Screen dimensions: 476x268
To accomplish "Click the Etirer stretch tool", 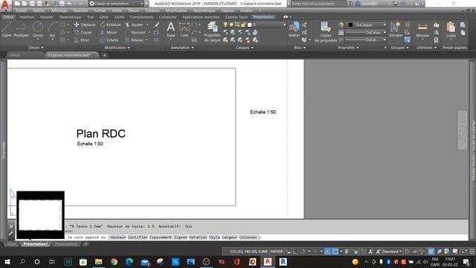I will [82, 39].
